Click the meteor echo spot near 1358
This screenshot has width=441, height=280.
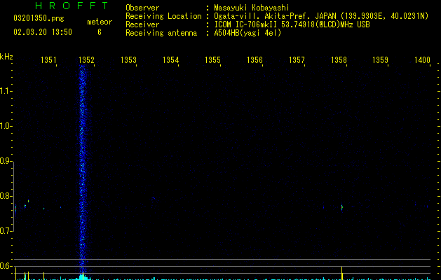coord(342,208)
